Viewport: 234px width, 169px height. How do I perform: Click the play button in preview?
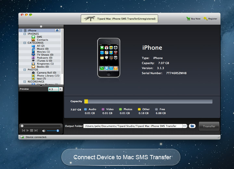(x=28, y=131)
